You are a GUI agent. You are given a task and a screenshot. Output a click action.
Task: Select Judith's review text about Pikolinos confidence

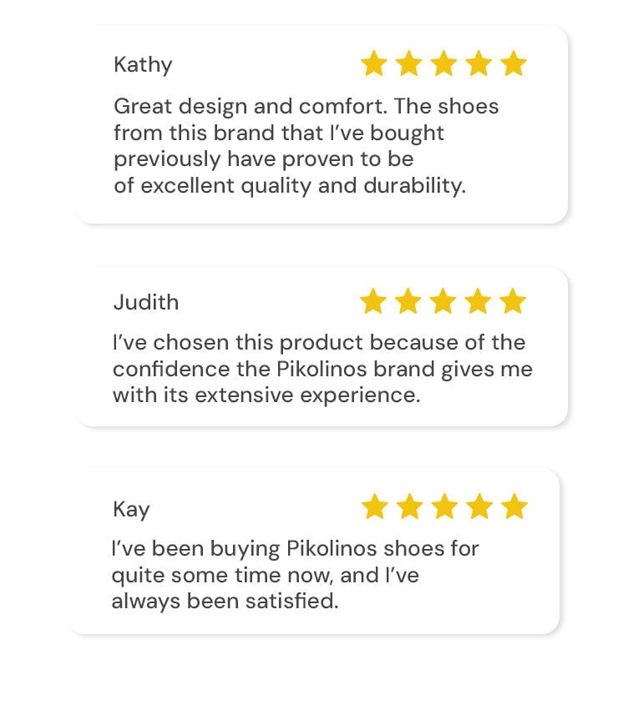[322, 369]
